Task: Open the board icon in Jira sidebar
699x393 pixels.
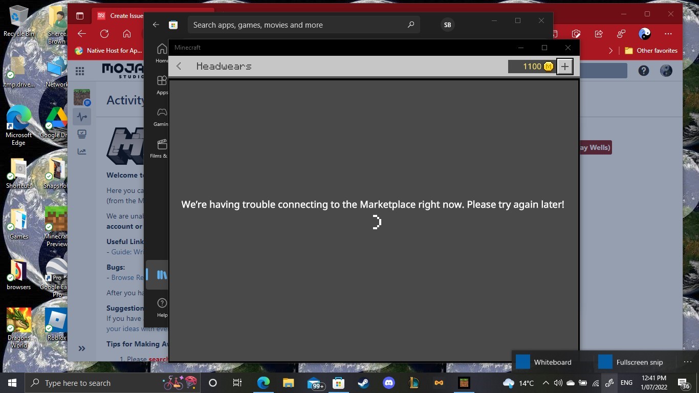Action: (82, 134)
